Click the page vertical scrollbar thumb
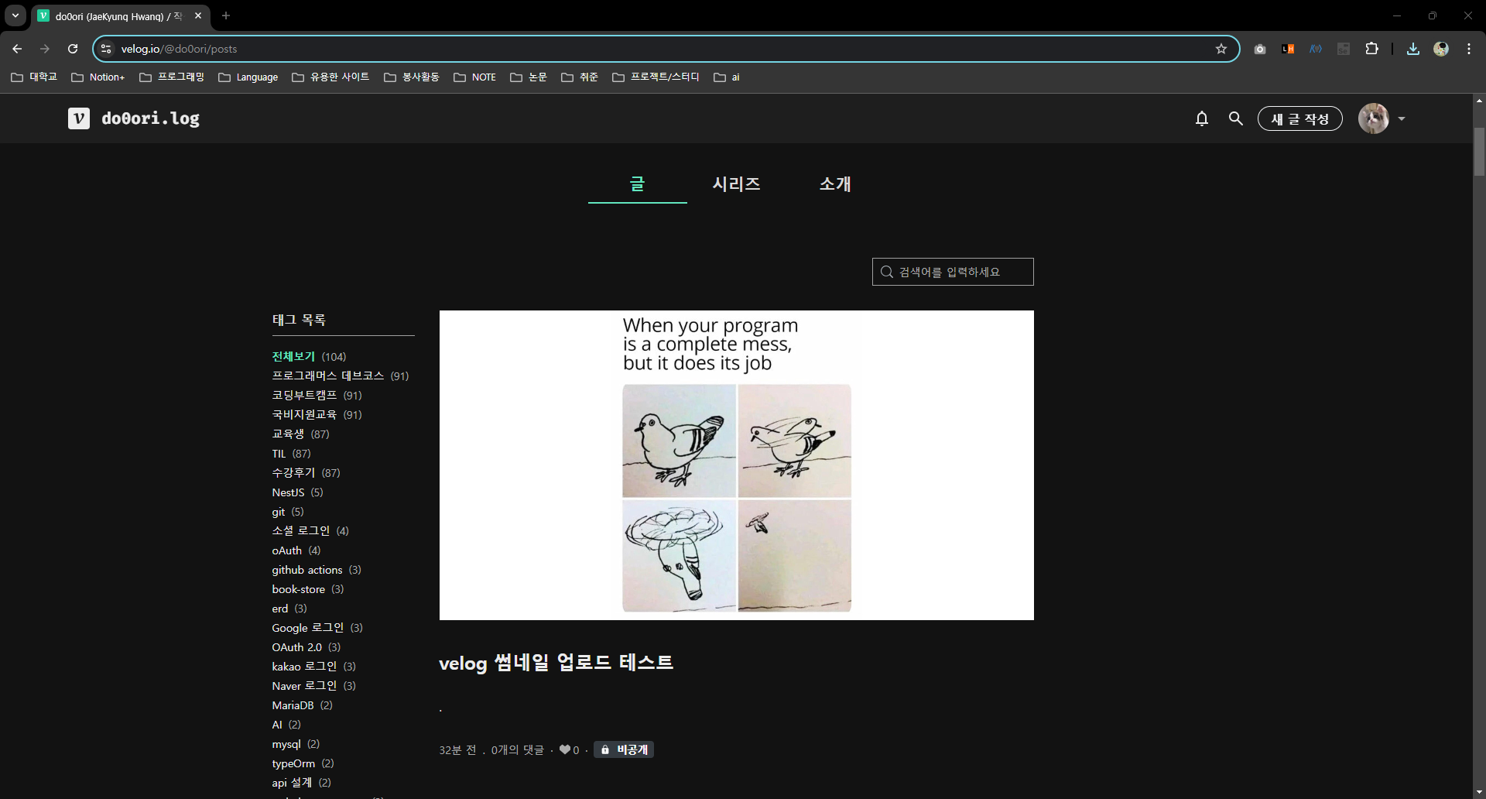Viewport: 1486px width, 799px height. click(x=1479, y=151)
